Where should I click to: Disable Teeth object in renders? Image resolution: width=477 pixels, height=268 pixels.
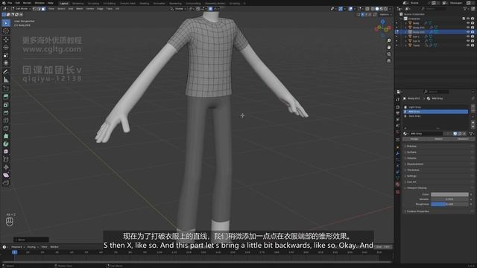[473, 45]
